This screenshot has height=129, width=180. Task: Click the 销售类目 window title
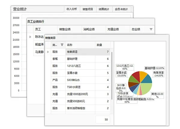[50, 38]
